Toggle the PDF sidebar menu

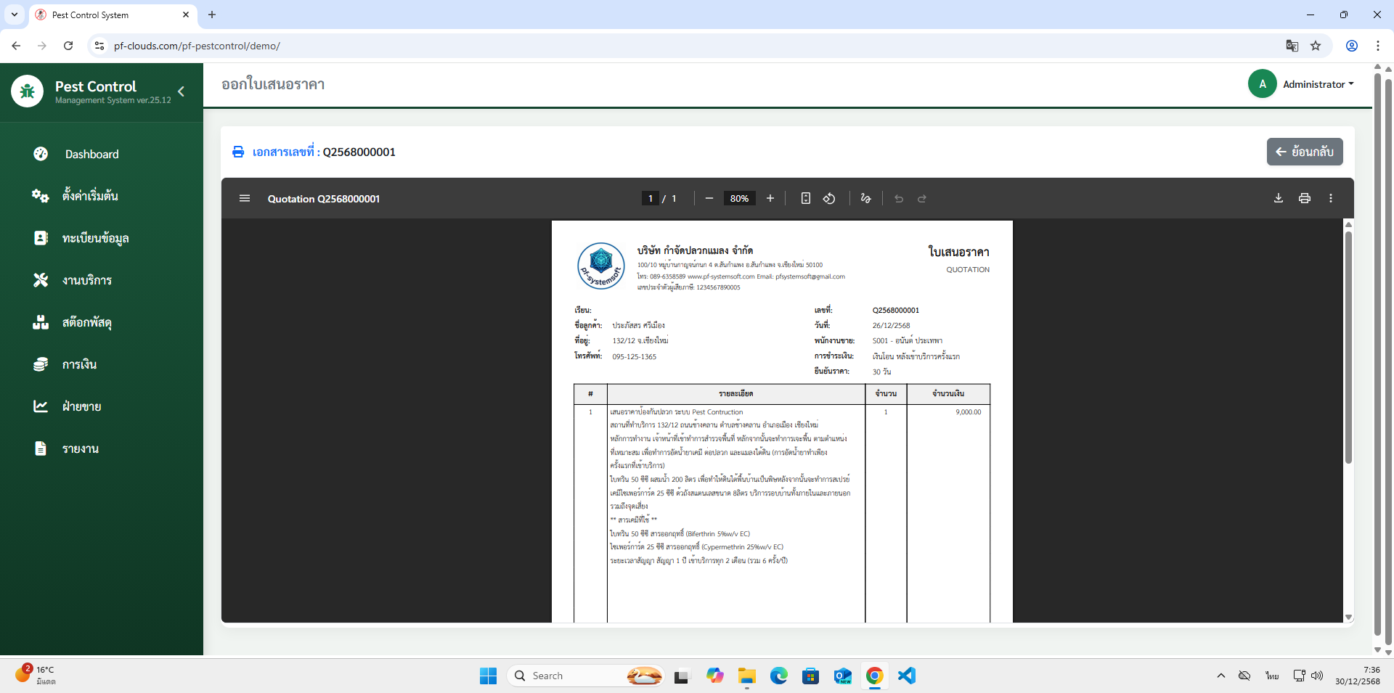click(x=245, y=198)
